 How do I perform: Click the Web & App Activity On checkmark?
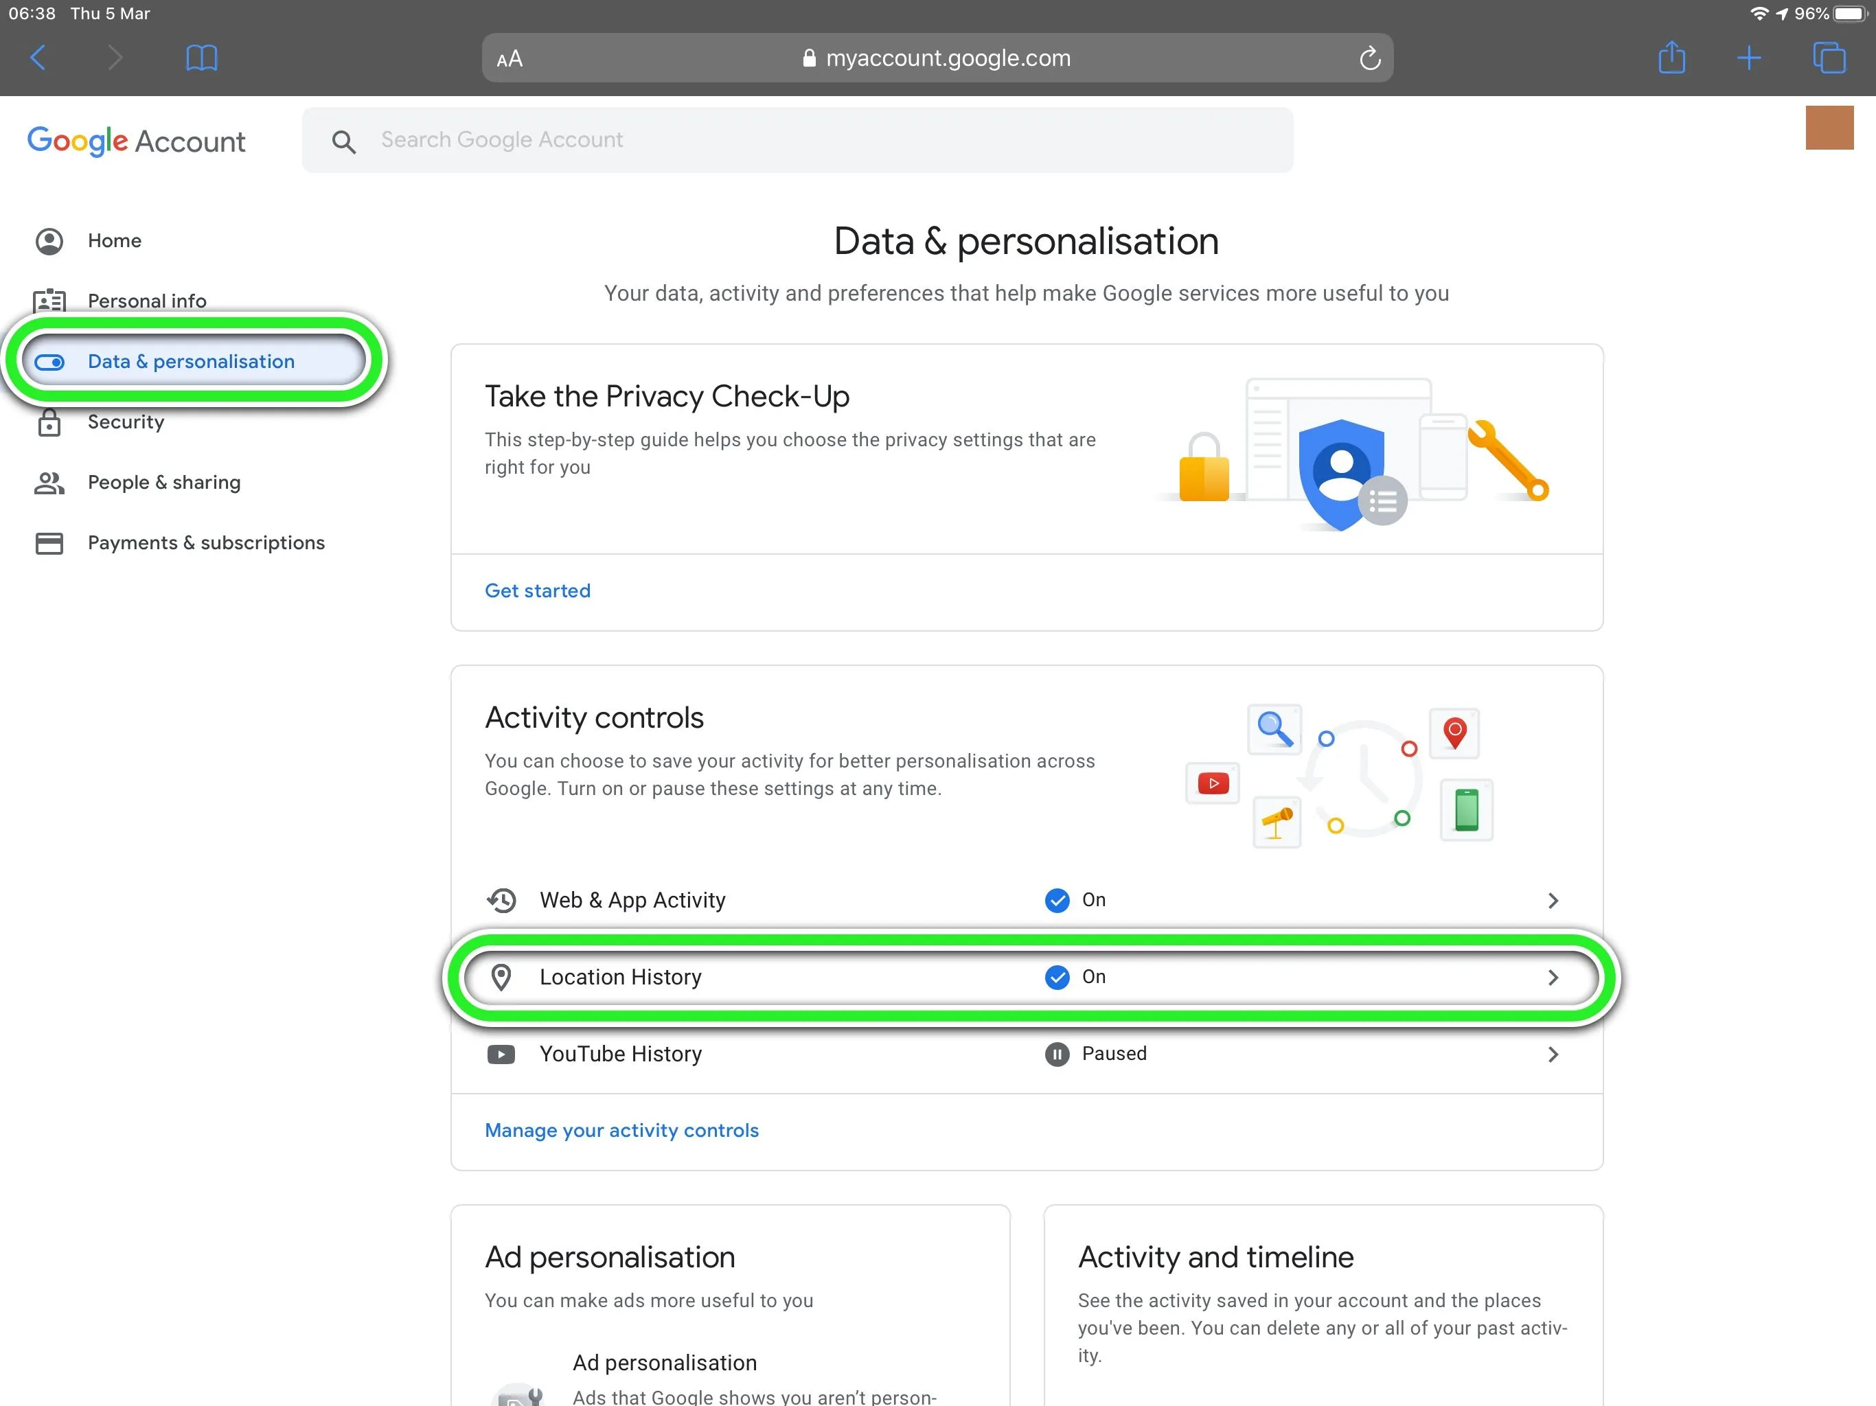point(1057,900)
